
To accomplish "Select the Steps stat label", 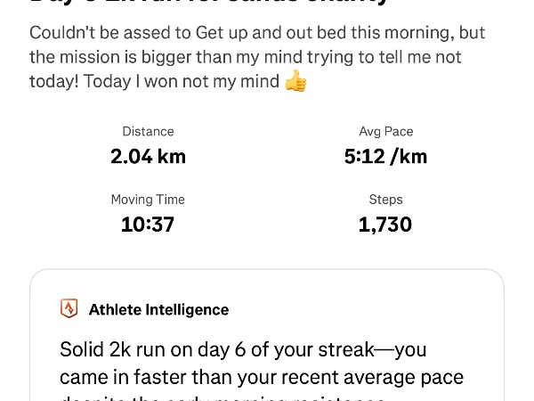I will click(x=385, y=200).
